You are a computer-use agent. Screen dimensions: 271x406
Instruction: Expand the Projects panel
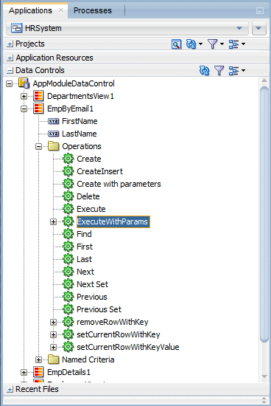click(10, 44)
